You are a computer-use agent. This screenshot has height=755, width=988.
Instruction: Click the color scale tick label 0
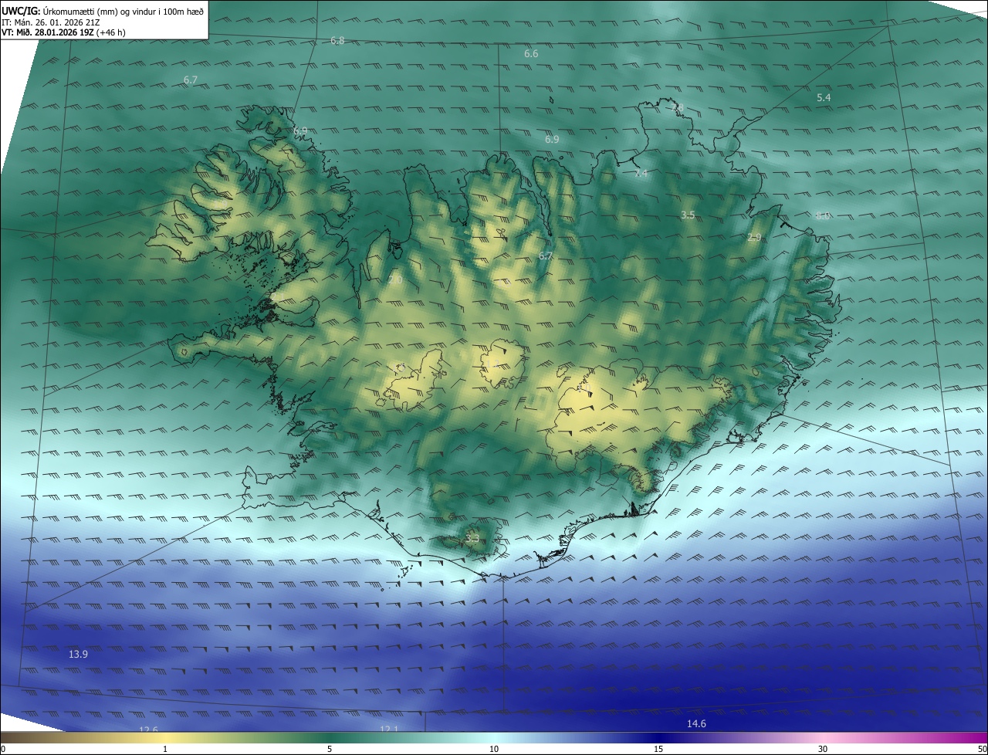pyautogui.click(x=2, y=749)
